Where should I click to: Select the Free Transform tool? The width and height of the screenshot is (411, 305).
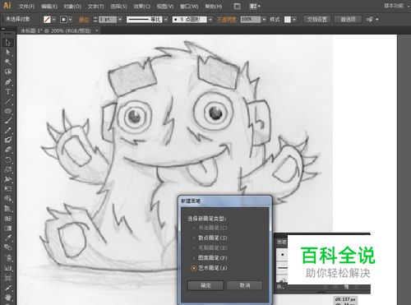tap(8, 189)
